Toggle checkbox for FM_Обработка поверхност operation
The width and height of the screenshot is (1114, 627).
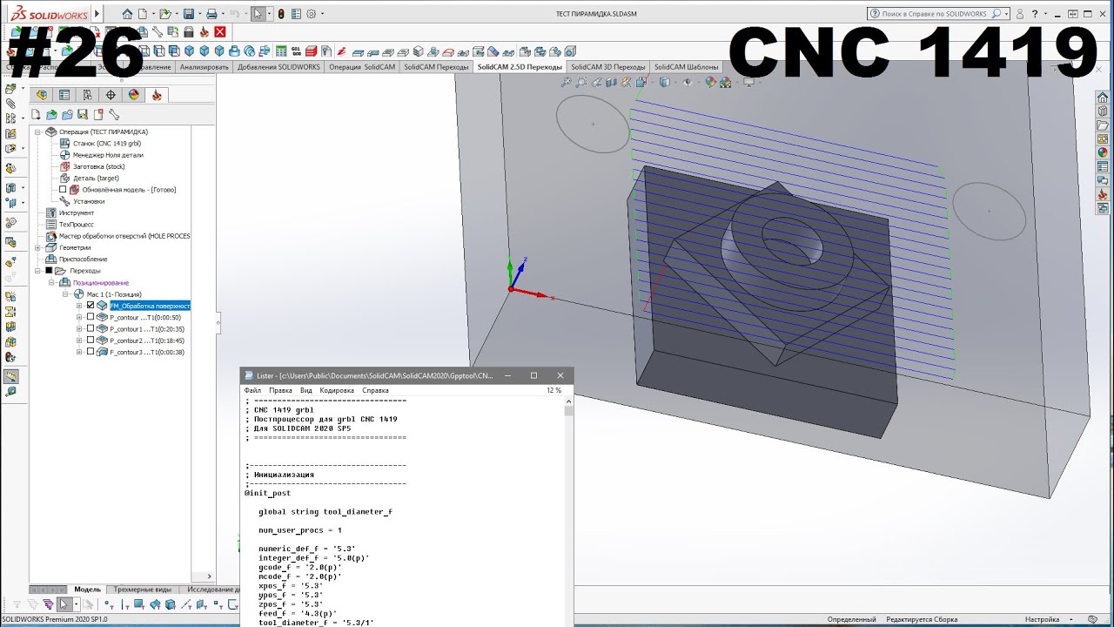[x=91, y=306]
